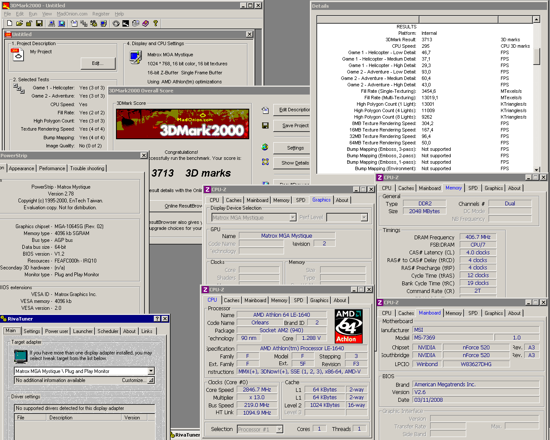
Task: Click the Open project folder icon in toolbar
Action: (x=19, y=23)
